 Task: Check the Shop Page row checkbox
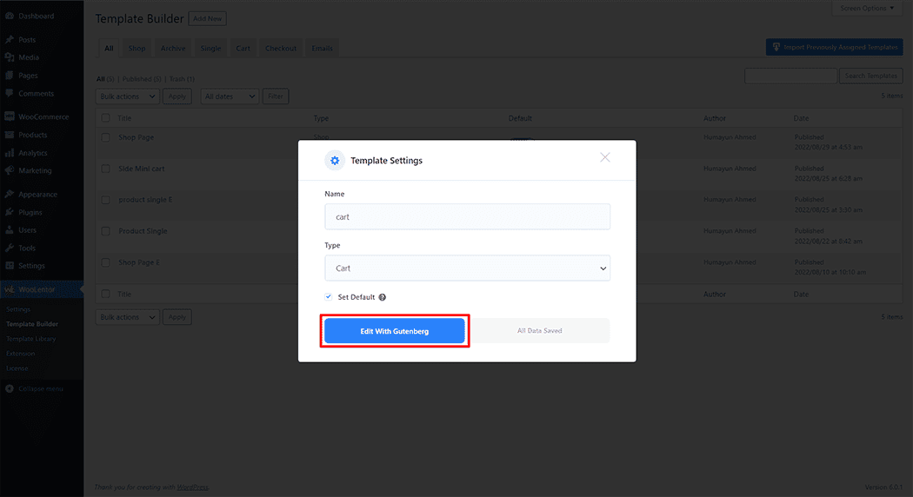105,138
